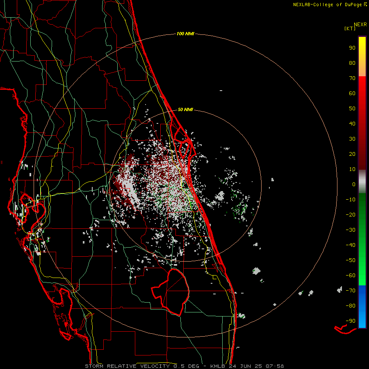
Task: Click the positive 20 knot scale value
Action: click(x=352, y=154)
